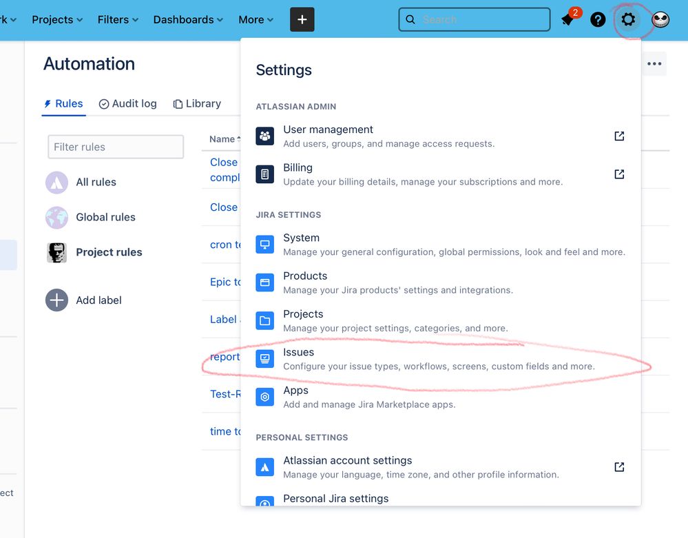Click the Projects folder icon
The width and height of the screenshot is (688, 538).
(x=265, y=321)
